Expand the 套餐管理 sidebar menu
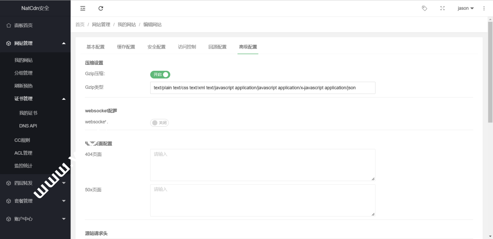 35,201
